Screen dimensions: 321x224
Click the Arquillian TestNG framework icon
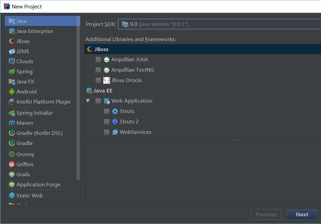106,70
